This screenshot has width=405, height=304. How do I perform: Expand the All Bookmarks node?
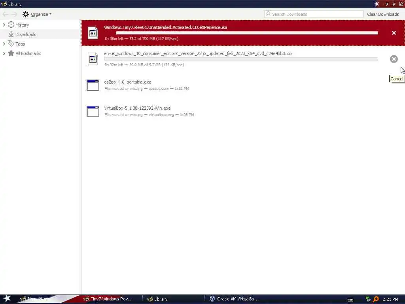click(4, 53)
